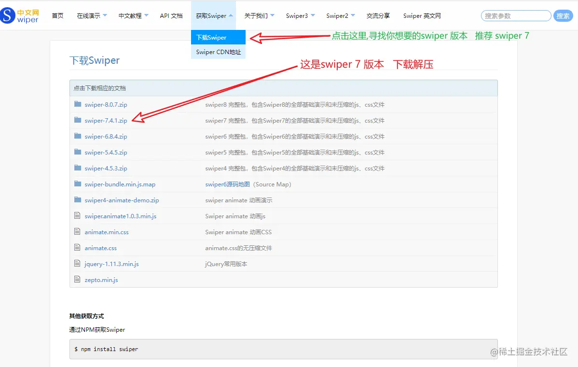
Task: Click folder icon beside swiper-6.8.4.zip
Action: coord(77,136)
